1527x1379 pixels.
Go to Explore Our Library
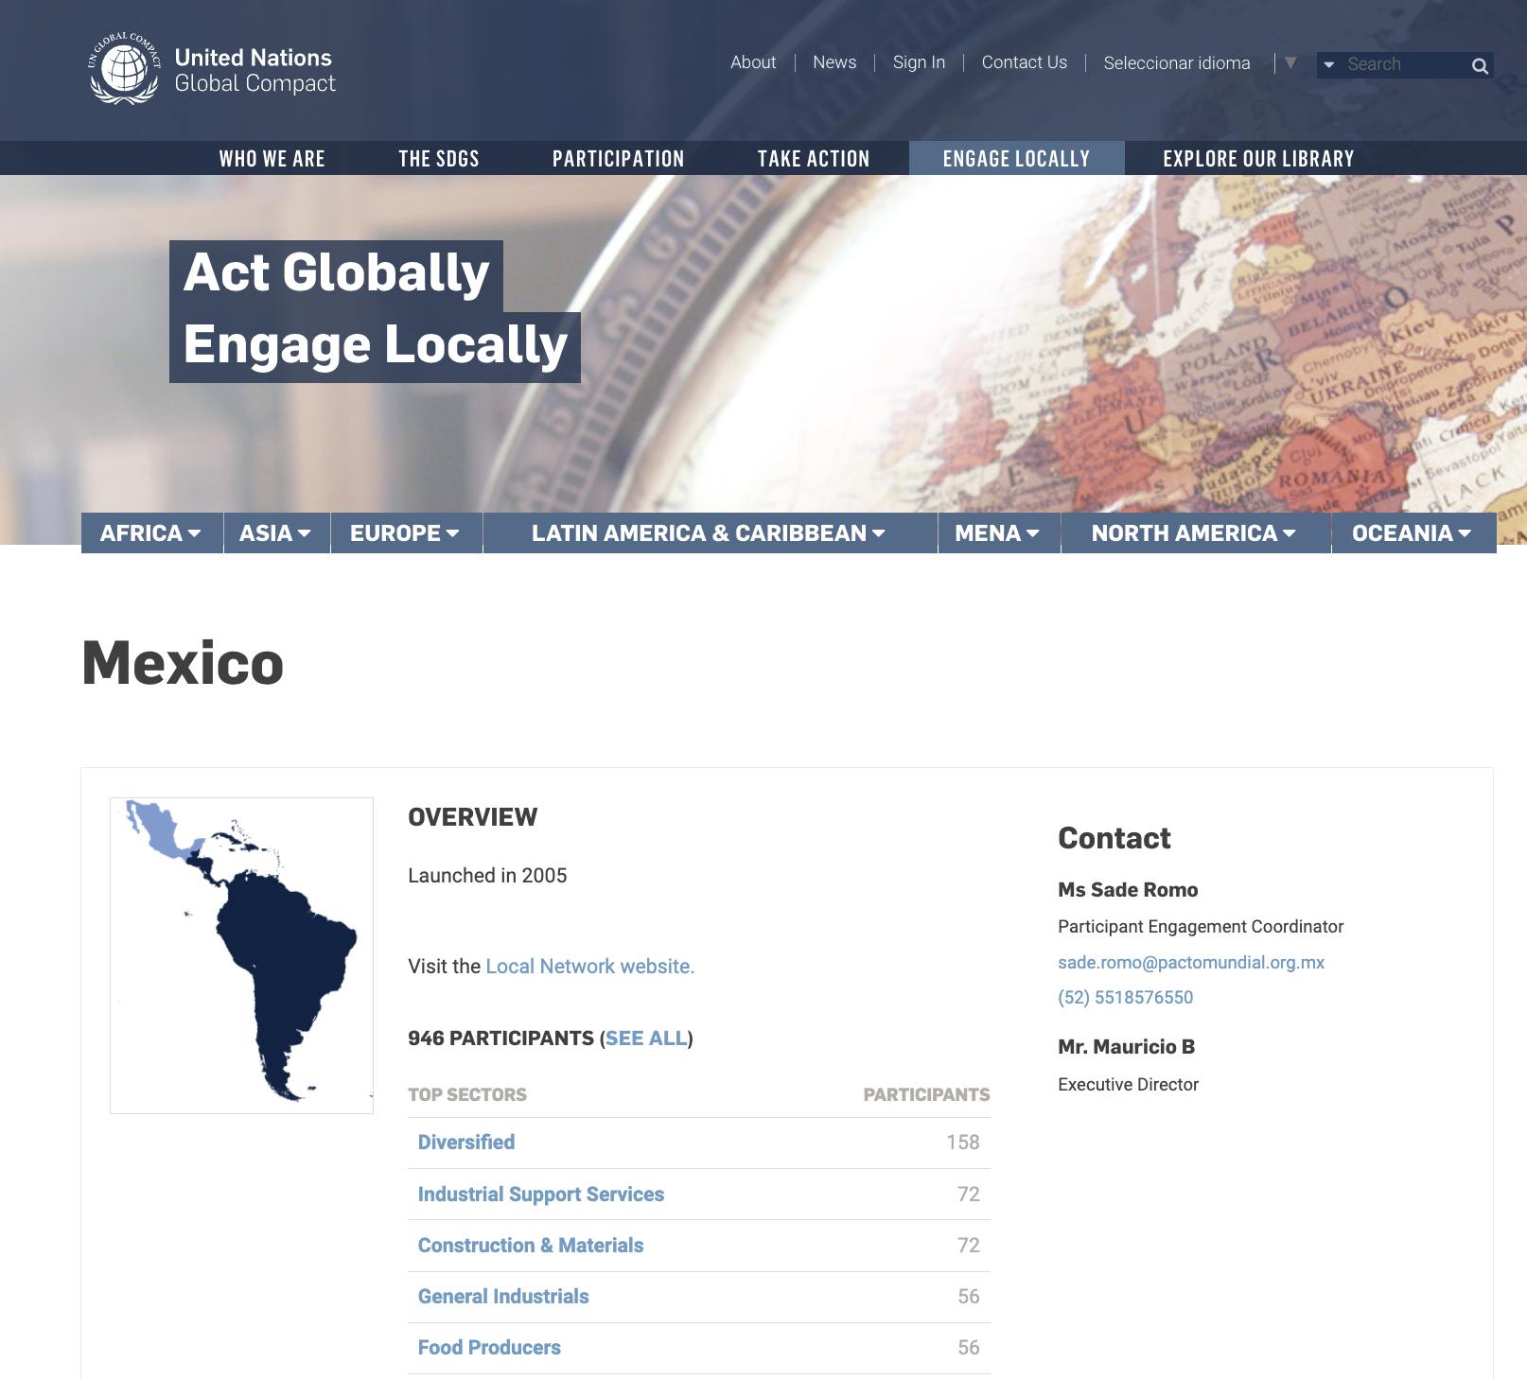(x=1257, y=159)
